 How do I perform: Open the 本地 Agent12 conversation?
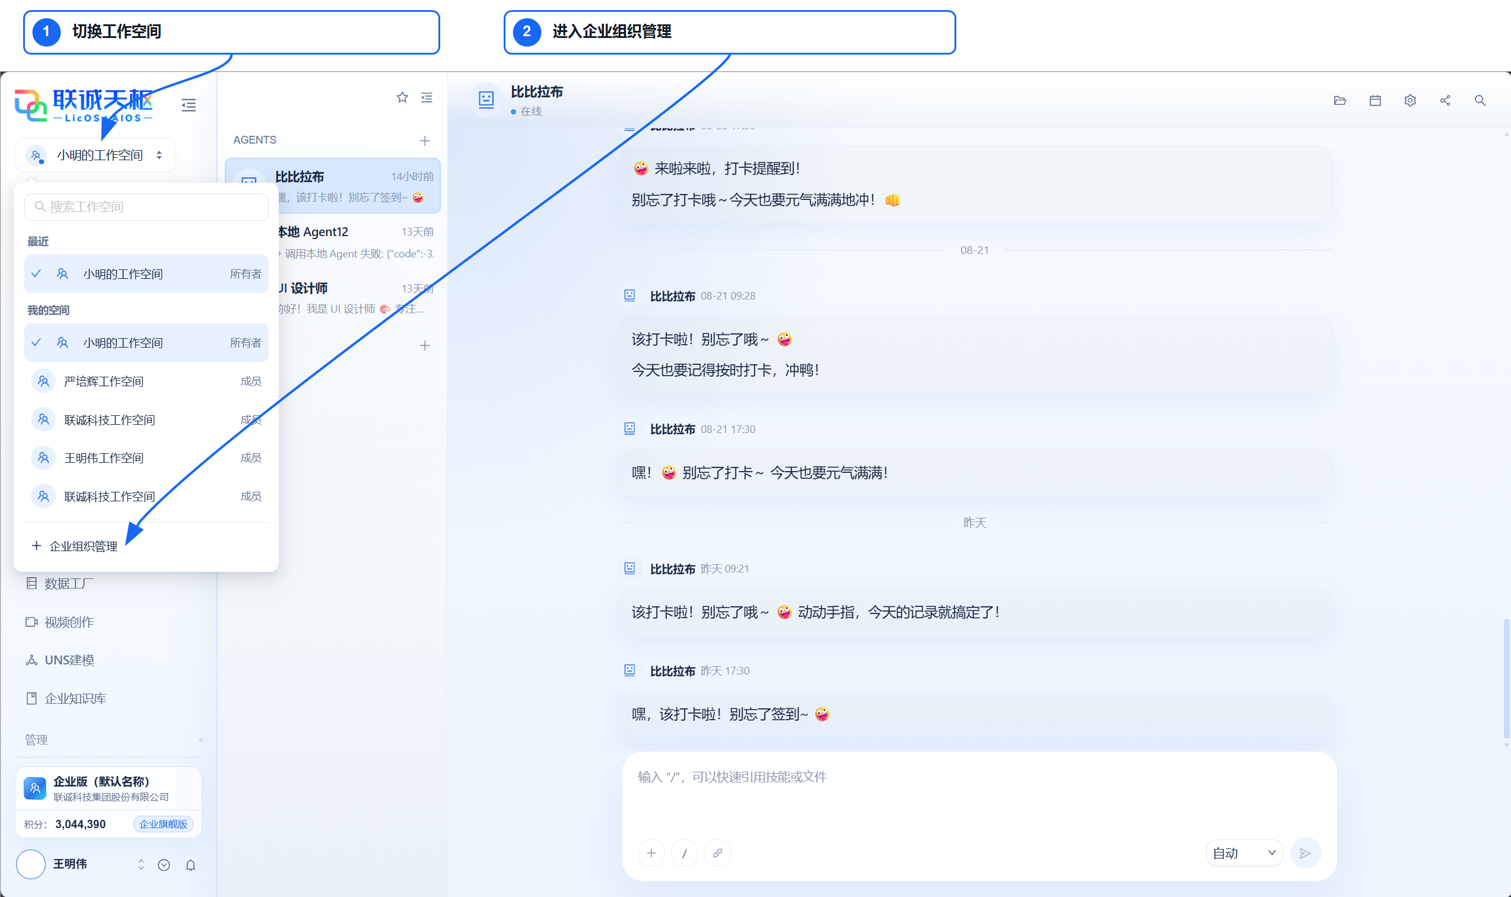(x=355, y=242)
